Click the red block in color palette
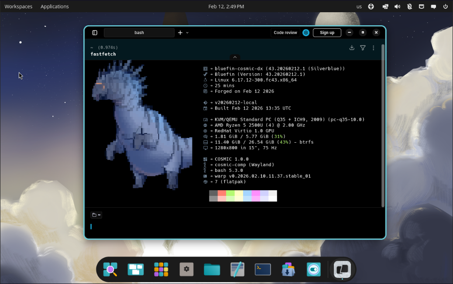Image resolution: width=453 pixels, height=284 pixels. pyautogui.click(x=222, y=195)
